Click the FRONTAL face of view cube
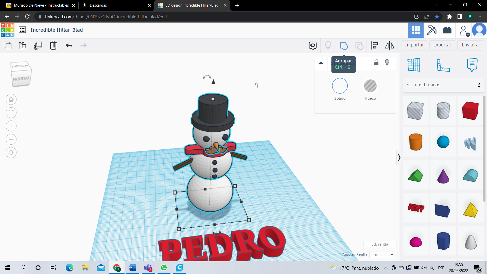This screenshot has height=274, width=487. pos(21,79)
